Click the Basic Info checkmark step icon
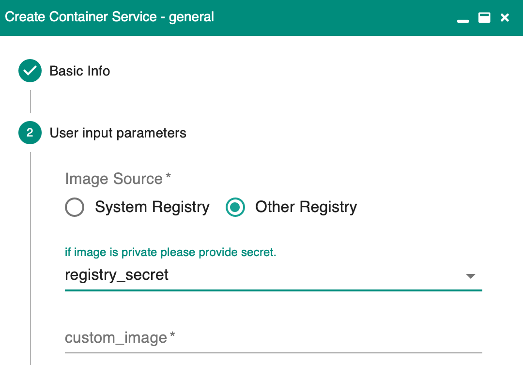523x365 pixels. 30,71
